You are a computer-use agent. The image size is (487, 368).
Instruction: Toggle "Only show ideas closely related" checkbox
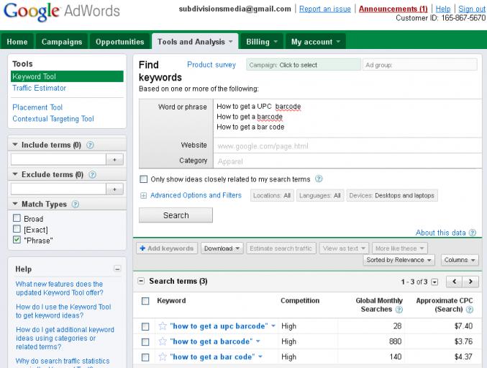click(144, 179)
